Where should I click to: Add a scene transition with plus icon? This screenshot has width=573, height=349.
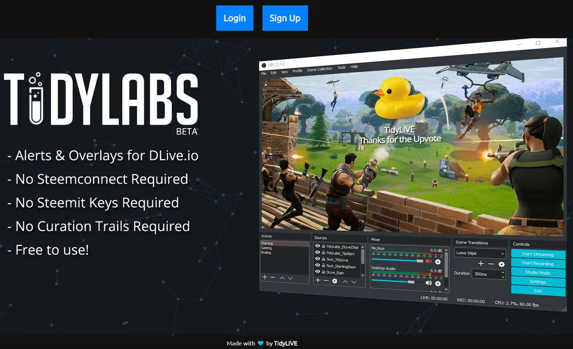click(481, 264)
